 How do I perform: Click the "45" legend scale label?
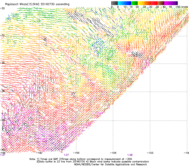tap(170, 7)
